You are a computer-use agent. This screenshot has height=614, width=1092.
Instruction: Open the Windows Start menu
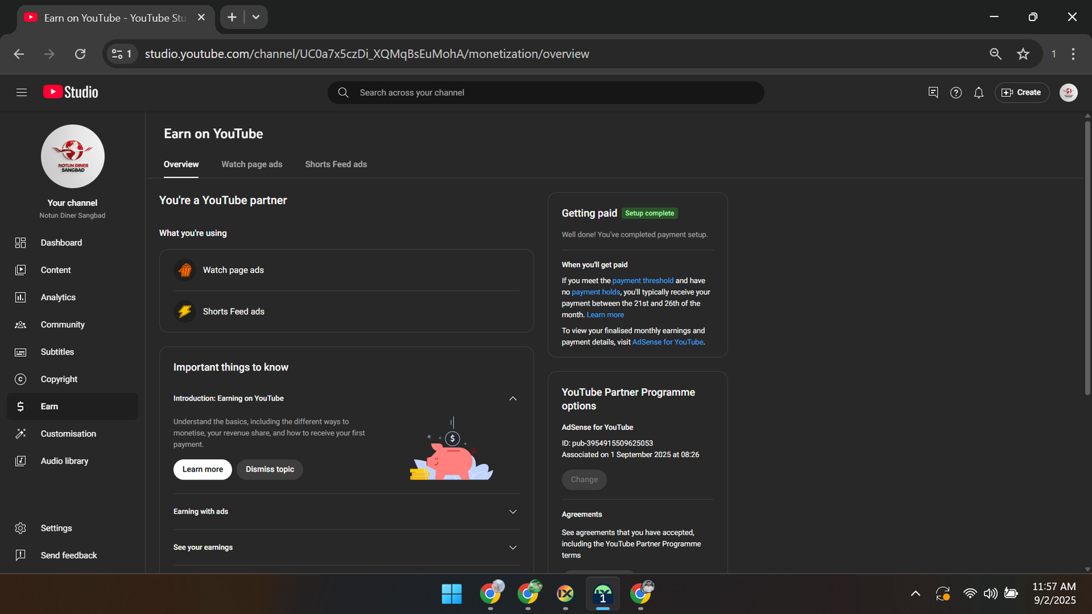[x=451, y=594]
